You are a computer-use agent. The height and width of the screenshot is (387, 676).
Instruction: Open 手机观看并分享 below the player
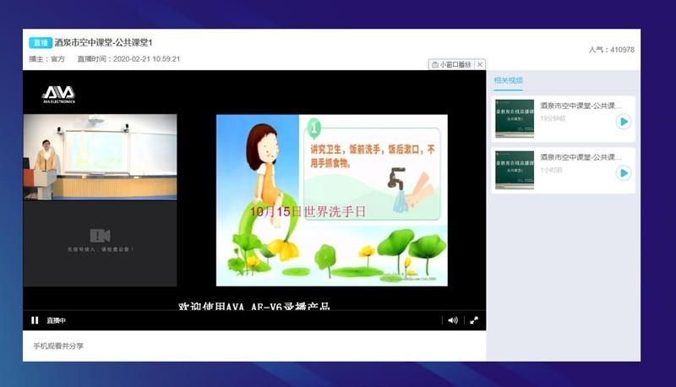58,346
